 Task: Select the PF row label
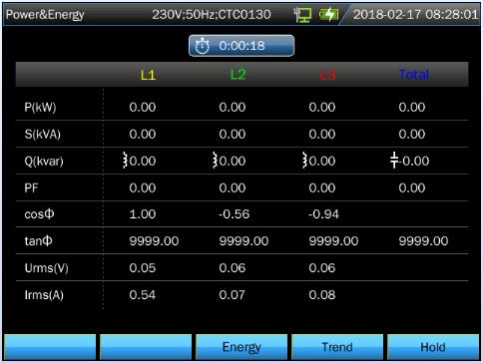(31, 188)
